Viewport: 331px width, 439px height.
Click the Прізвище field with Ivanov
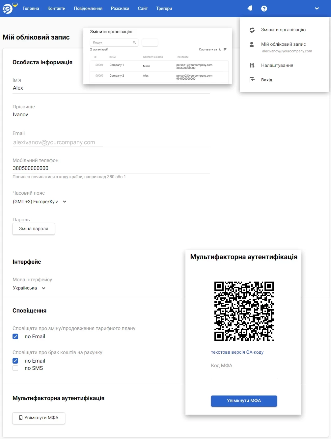tap(111, 115)
